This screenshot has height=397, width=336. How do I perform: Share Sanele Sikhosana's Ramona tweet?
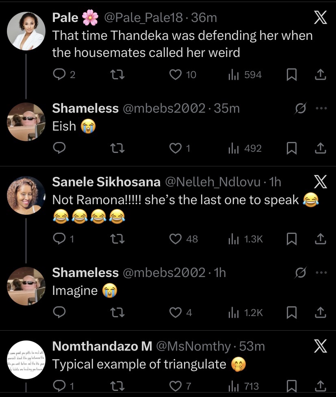tap(320, 239)
